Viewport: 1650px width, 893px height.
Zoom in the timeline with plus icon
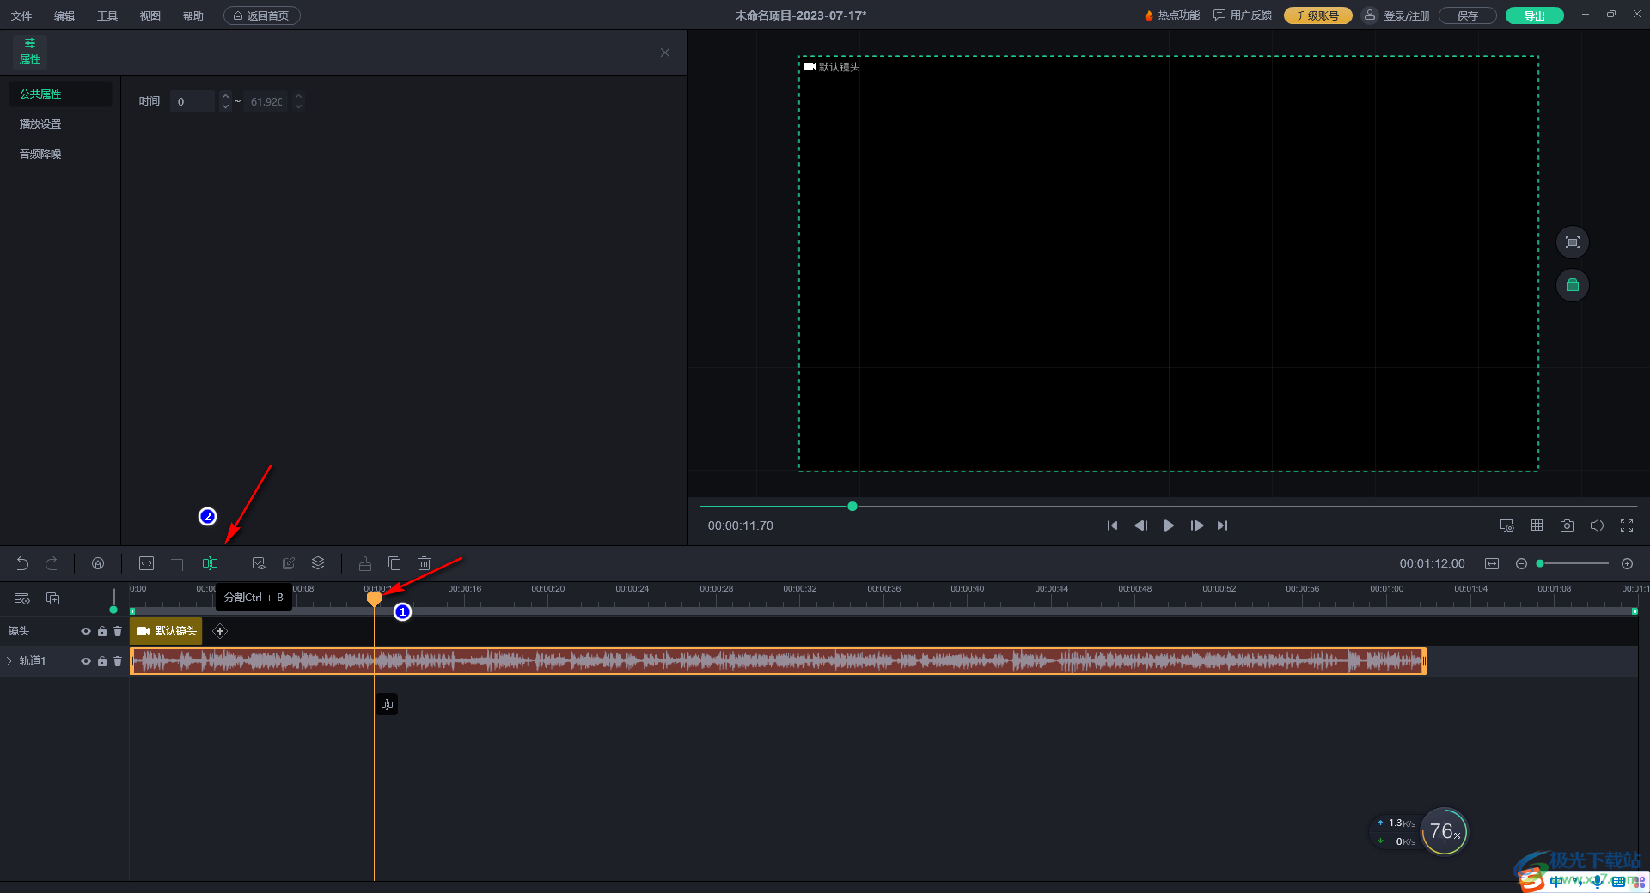tap(1627, 563)
